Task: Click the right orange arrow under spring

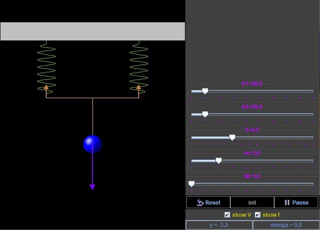Action: [139, 87]
